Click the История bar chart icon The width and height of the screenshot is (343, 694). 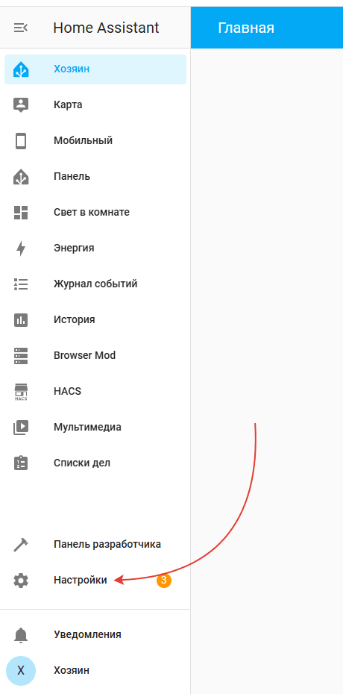pos(21,319)
